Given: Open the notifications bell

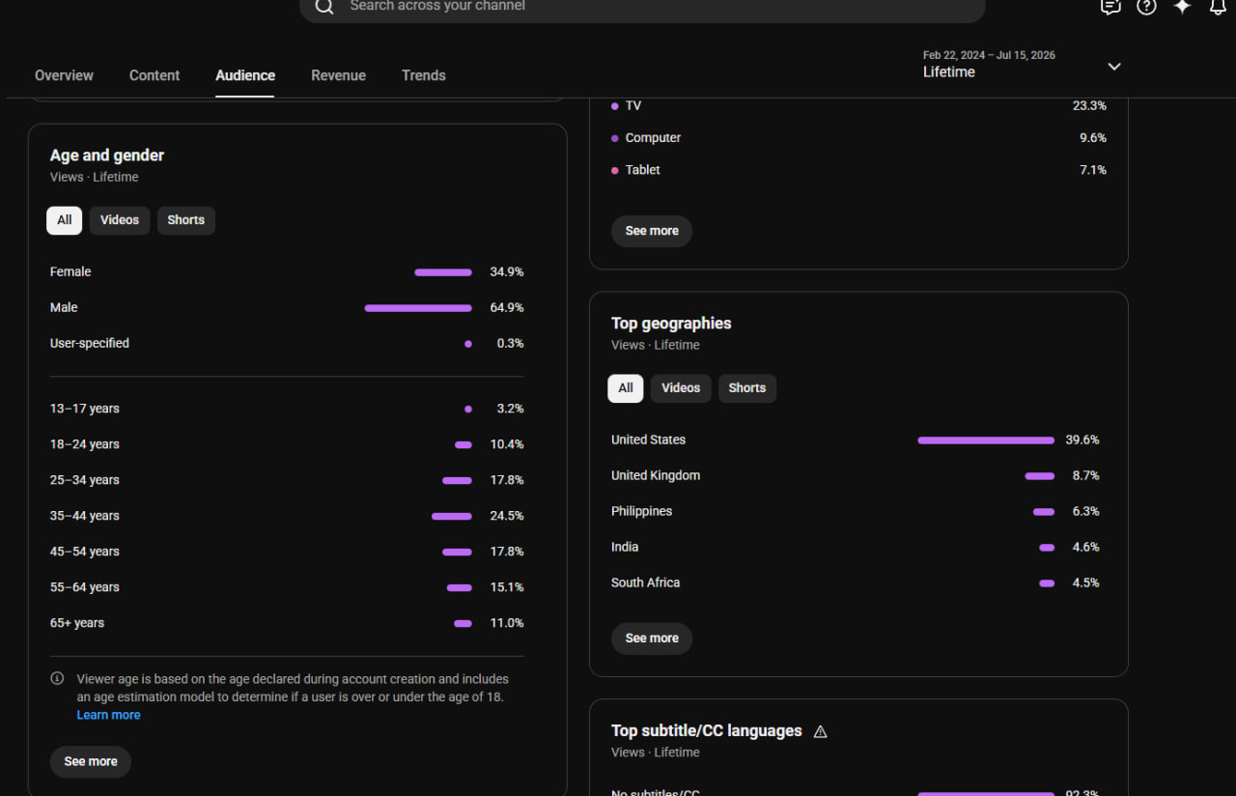Looking at the screenshot, I should [x=1218, y=7].
